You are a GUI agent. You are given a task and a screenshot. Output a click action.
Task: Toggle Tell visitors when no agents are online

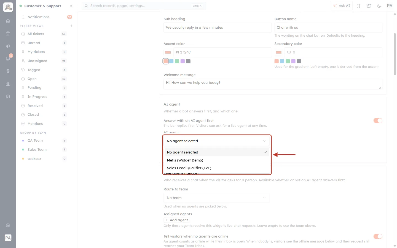point(378,236)
